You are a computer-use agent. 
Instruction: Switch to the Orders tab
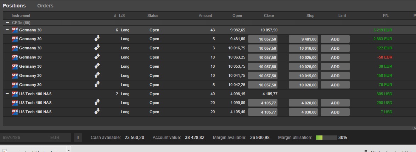click(x=45, y=6)
